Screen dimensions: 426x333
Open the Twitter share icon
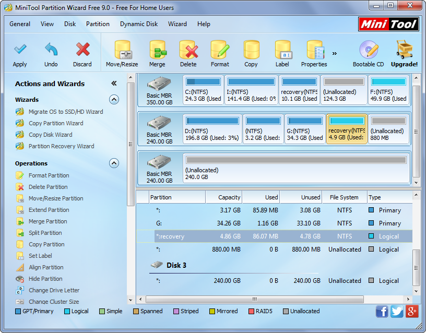coord(397,311)
